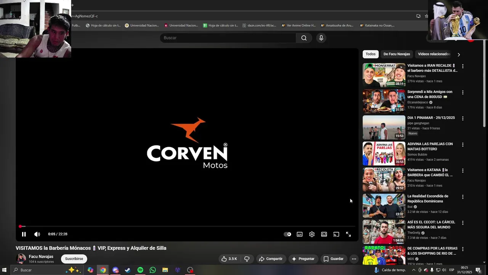
Task: Click the install app icon in address bar
Action: [x=419, y=16]
